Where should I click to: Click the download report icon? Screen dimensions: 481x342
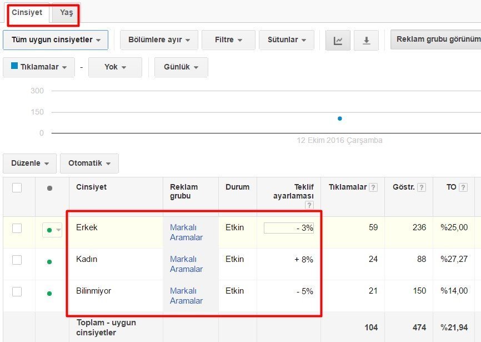(366, 41)
